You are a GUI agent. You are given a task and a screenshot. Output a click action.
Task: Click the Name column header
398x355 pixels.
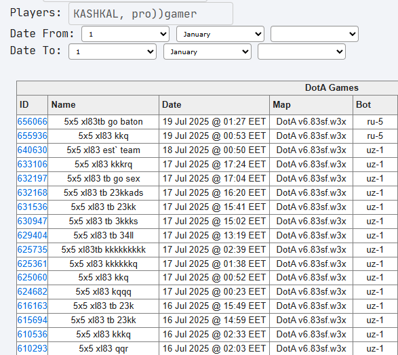(103, 105)
